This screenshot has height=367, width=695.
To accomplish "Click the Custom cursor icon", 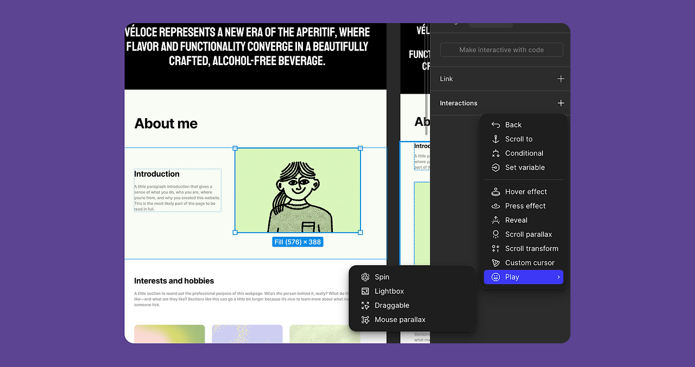I will 495,262.
